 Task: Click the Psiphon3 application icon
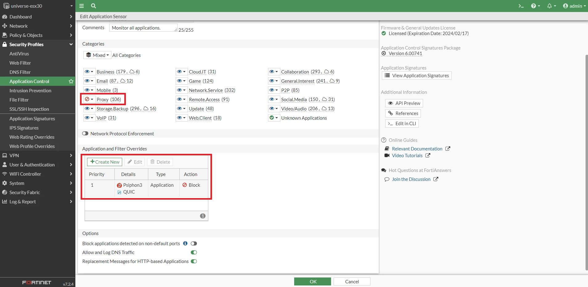click(x=119, y=185)
